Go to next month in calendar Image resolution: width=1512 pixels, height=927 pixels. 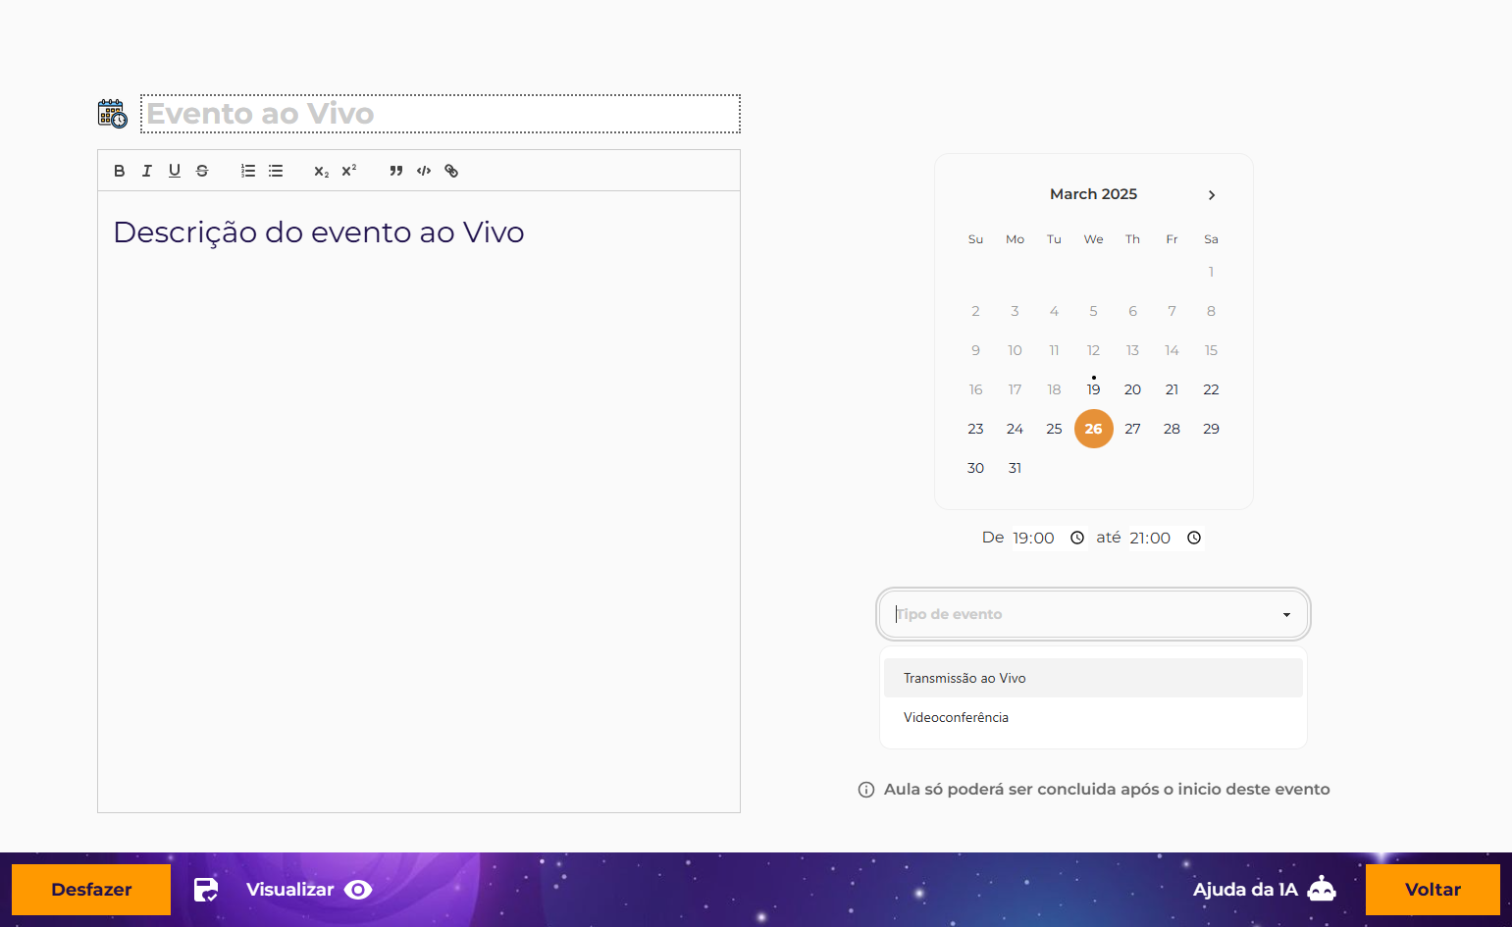pos(1212,195)
